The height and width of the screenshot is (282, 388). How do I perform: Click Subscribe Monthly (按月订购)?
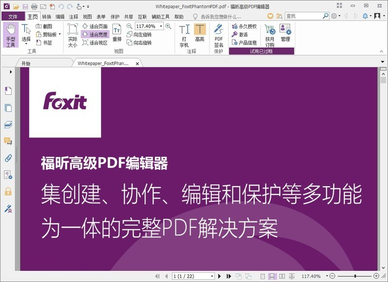270,35
